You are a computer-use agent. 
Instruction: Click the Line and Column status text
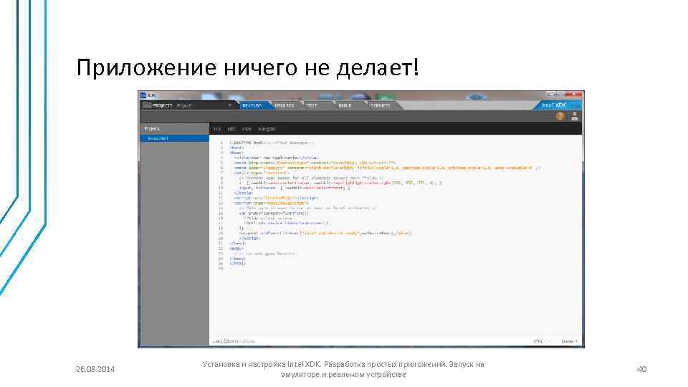(x=234, y=341)
